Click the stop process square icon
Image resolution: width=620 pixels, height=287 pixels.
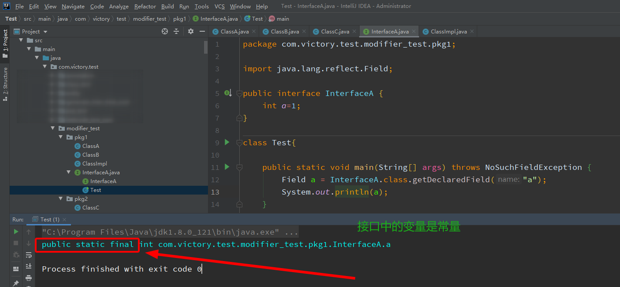click(16, 243)
